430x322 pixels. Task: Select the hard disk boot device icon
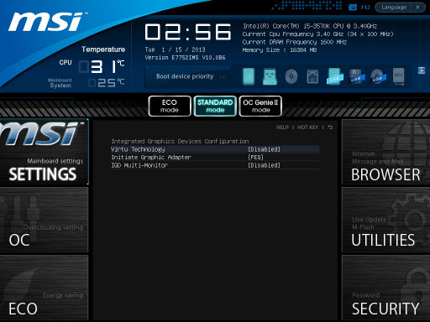coord(249,76)
